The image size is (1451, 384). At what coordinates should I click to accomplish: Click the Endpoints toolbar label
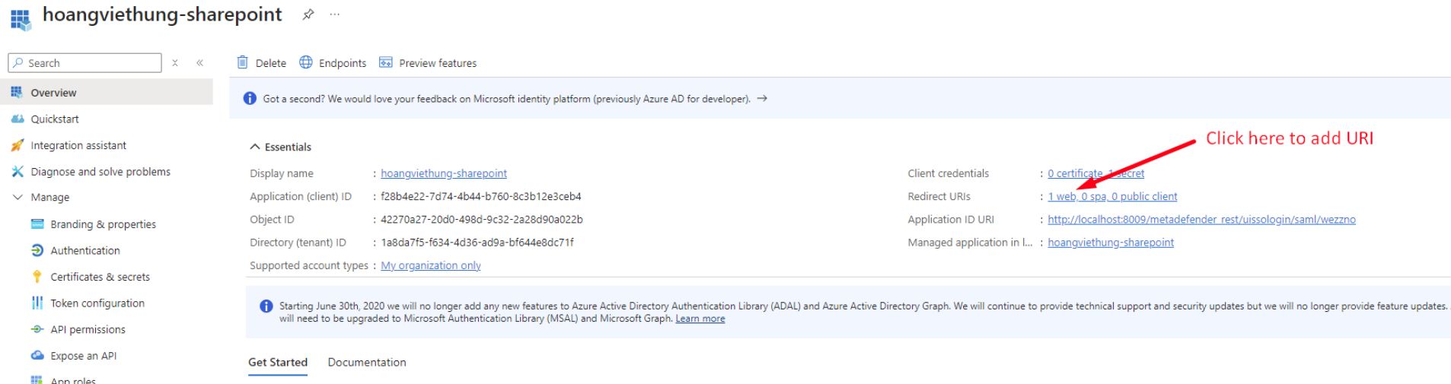[x=343, y=63]
